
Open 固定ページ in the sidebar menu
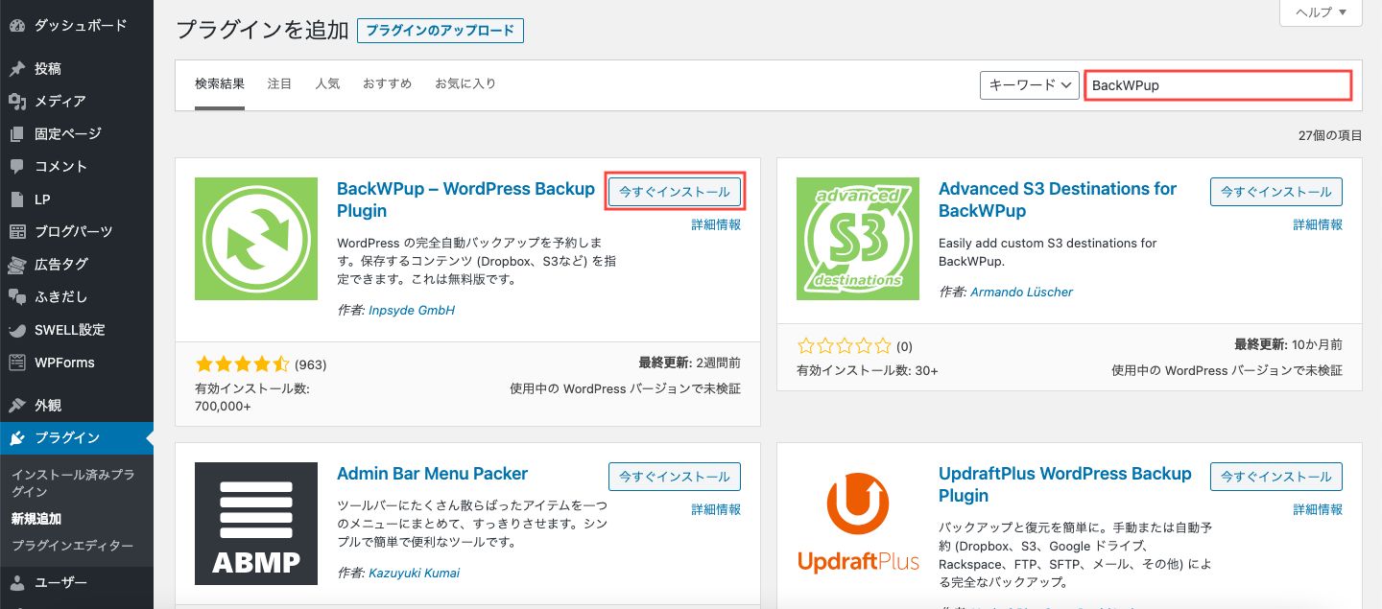point(68,134)
